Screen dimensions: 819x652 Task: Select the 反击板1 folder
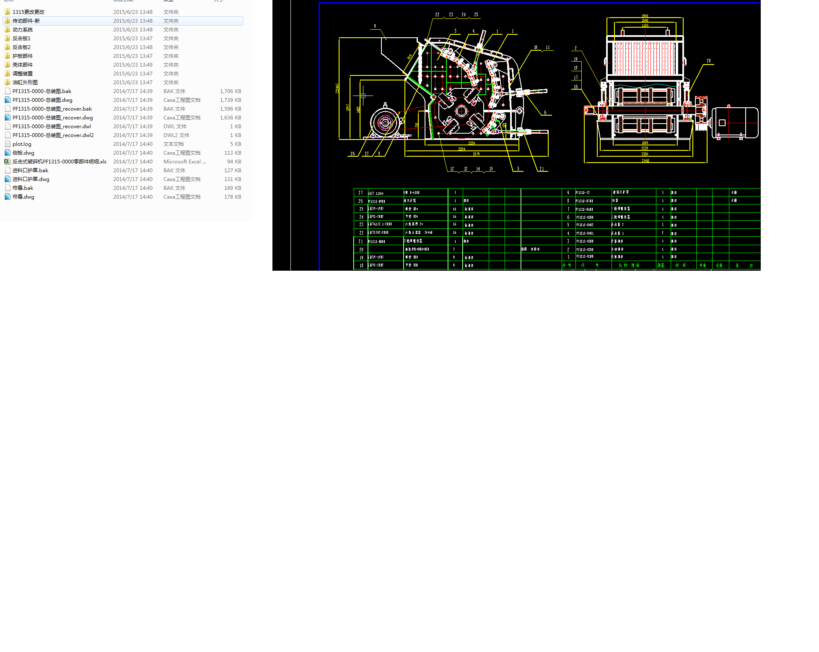[x=21, y=39]
